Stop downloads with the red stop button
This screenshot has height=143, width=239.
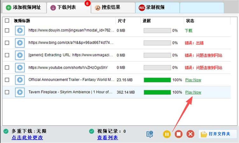[178, 134]
